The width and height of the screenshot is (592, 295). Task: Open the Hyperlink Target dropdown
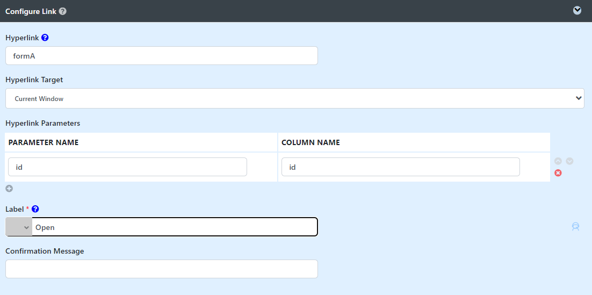tap(295, 98)
